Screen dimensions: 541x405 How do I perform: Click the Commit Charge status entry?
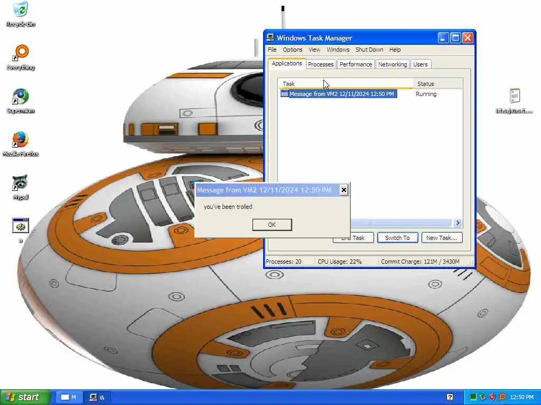pyautogui.click(x=420, y=262)
